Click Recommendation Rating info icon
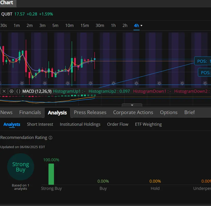 50,138
